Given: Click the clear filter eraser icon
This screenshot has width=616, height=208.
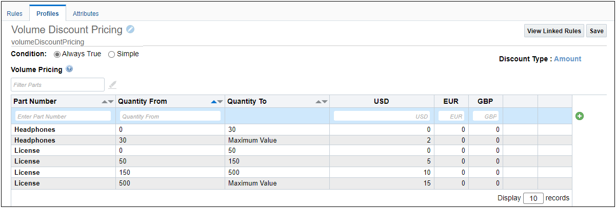Looking at the screenshot, I should point(113,85).
